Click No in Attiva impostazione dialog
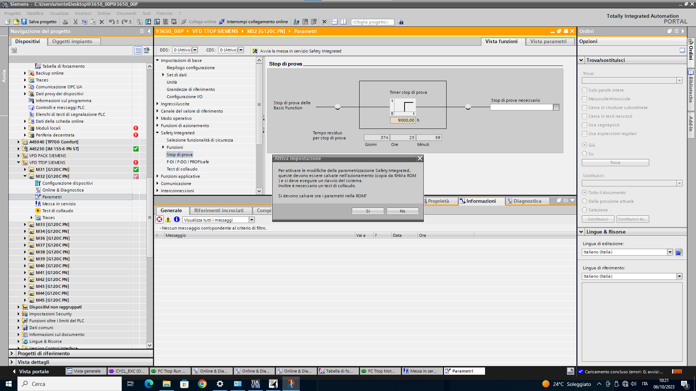 (402, 211)
